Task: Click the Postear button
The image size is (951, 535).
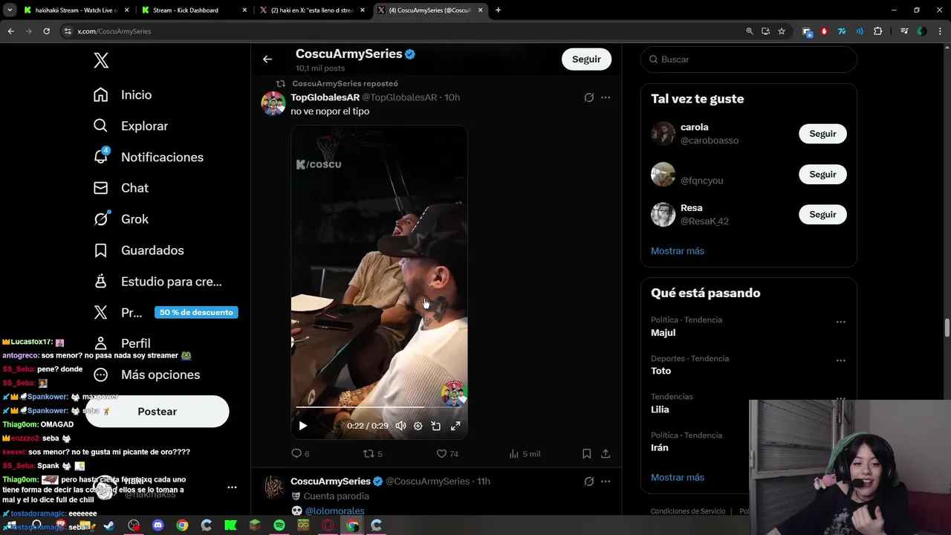Action: (x=157, y=412)
